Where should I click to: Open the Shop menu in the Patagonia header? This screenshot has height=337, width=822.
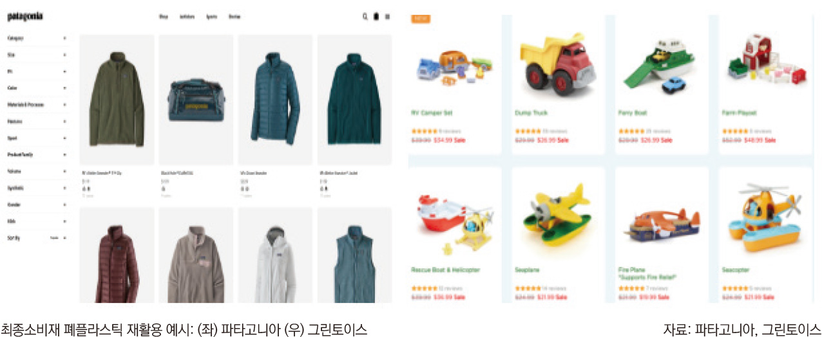164,17
